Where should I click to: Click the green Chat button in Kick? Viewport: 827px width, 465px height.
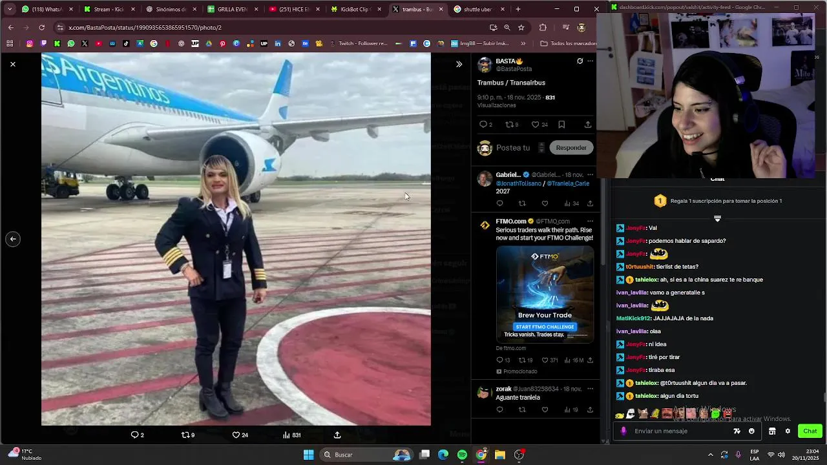(x=810, y=431)
